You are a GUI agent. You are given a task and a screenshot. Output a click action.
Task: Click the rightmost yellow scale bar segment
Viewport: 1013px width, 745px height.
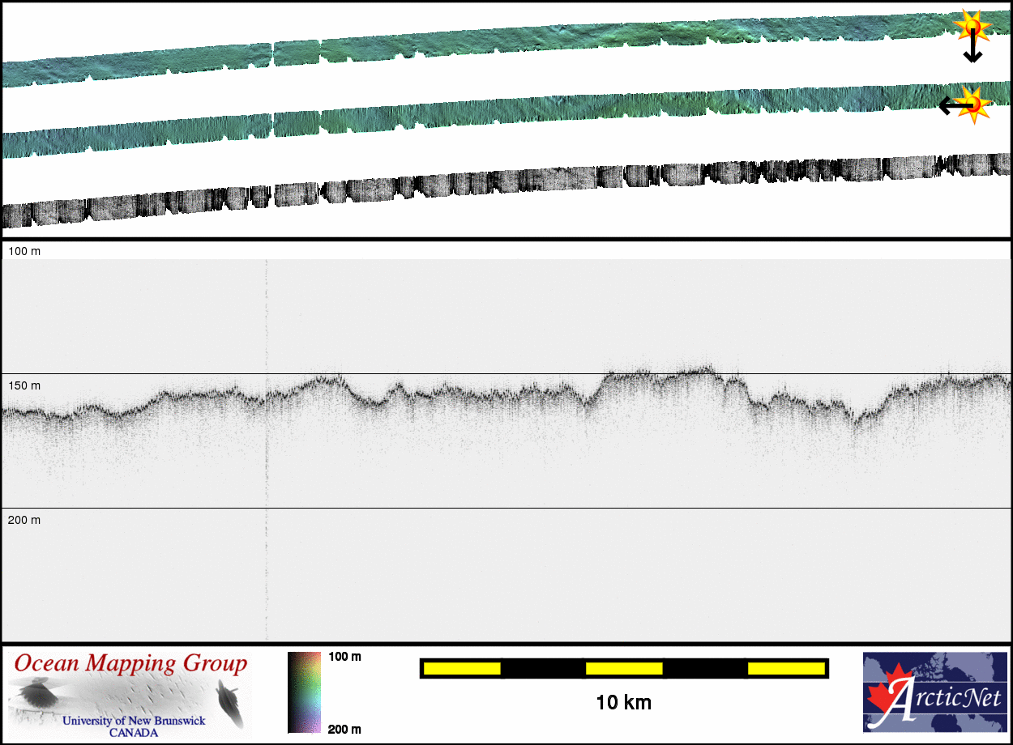point(785,668)
